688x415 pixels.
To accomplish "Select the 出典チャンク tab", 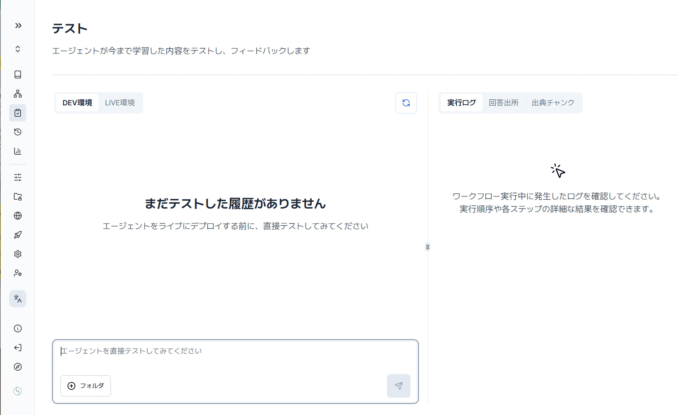I will pos(553,103).
